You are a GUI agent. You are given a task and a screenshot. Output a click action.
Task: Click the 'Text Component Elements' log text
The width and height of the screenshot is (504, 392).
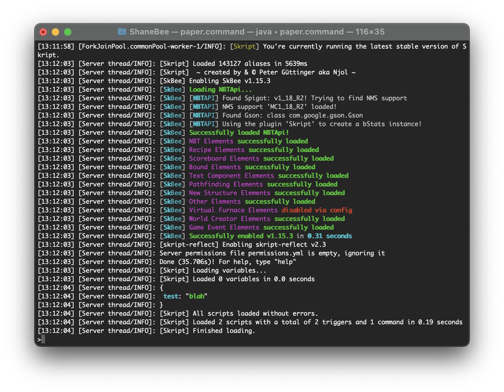click(231, 176)
